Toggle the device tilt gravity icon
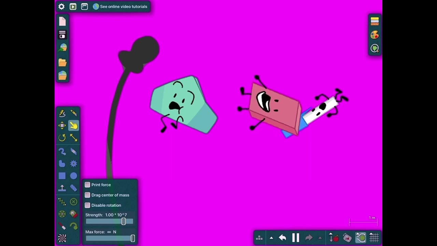Viewport: 437px width, 246px height. [x=347, y=237]
